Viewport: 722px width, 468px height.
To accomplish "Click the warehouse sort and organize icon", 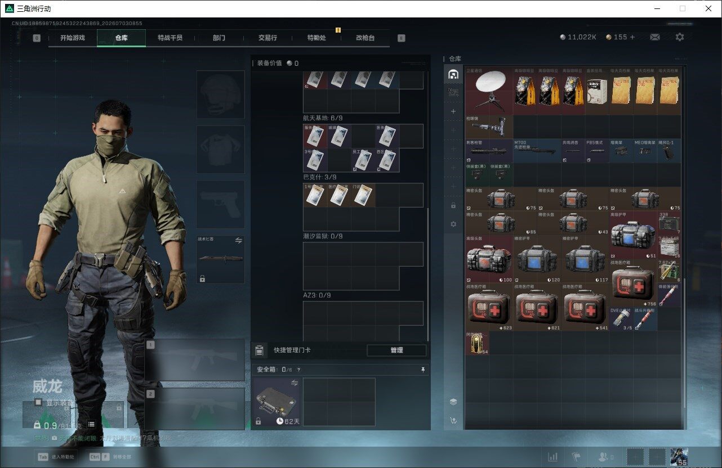I will (x=453, y=420).
